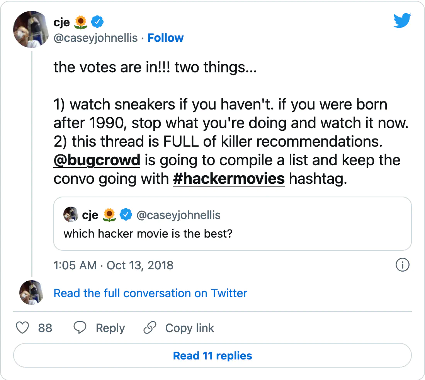Open the tweet info circle icon
The image size is (425, 380).
coord(403,265)
